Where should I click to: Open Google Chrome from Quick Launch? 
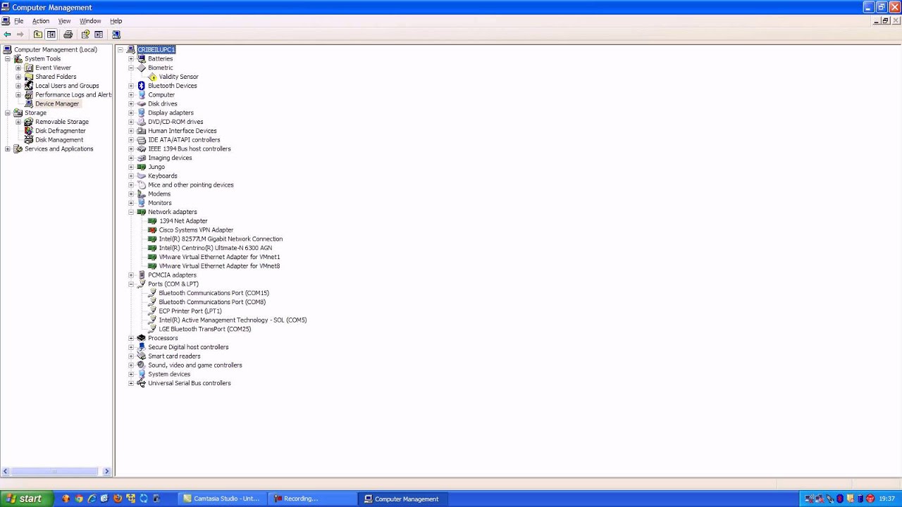click(x=79, y=499)
